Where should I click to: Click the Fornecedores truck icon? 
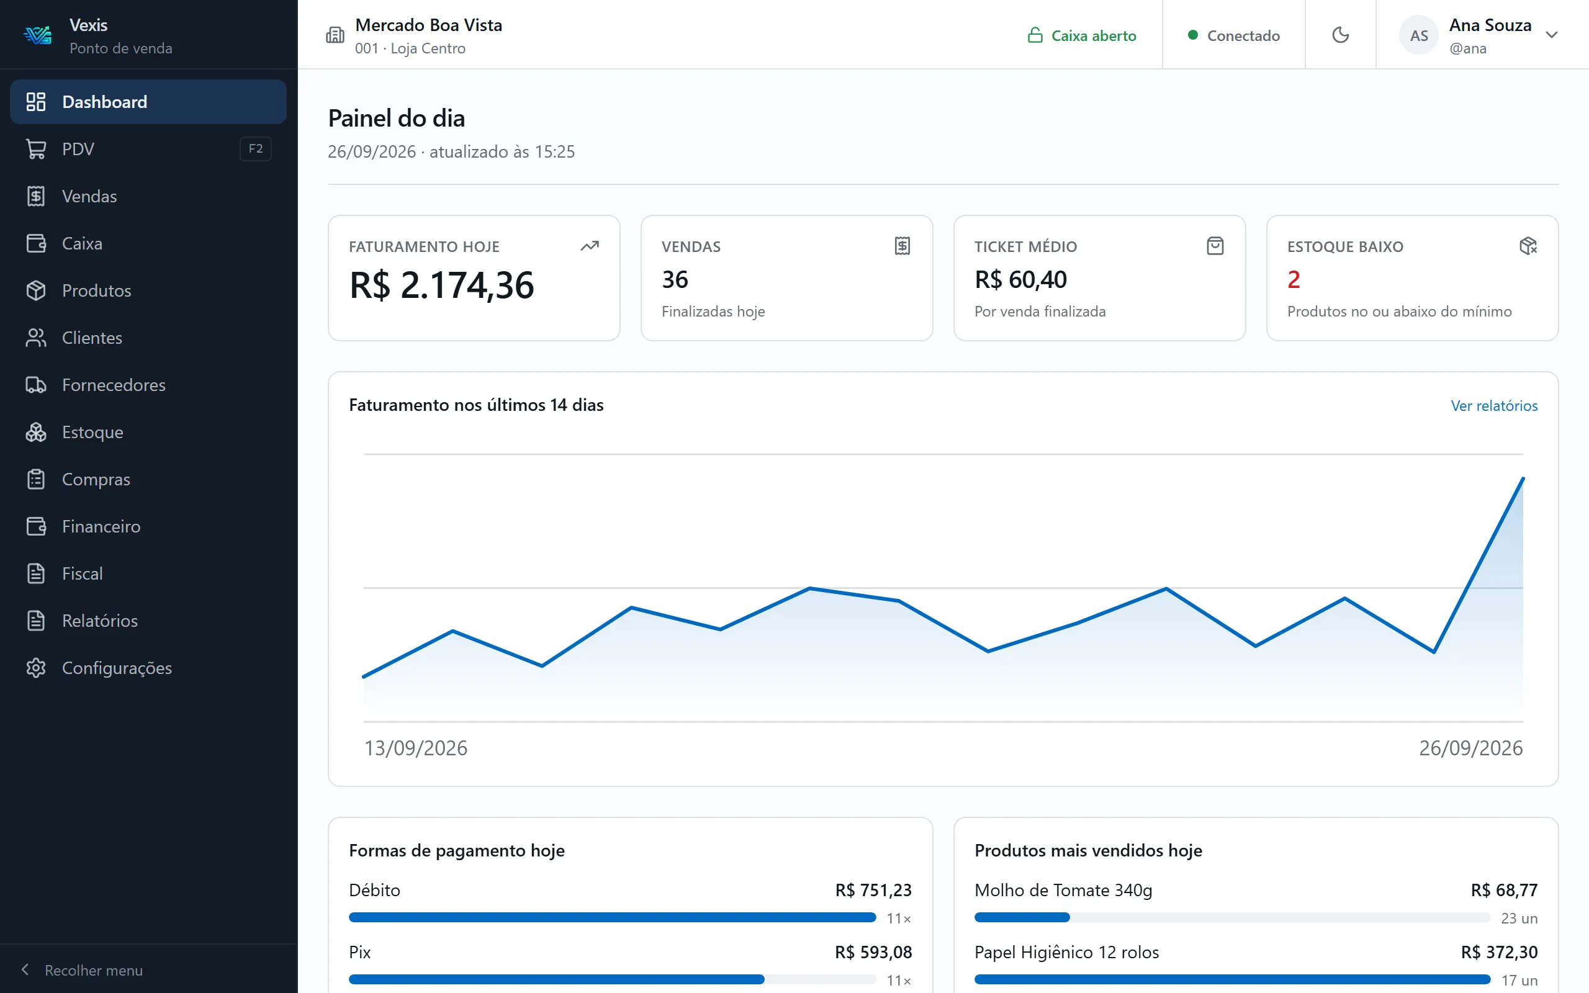point(36,385)
